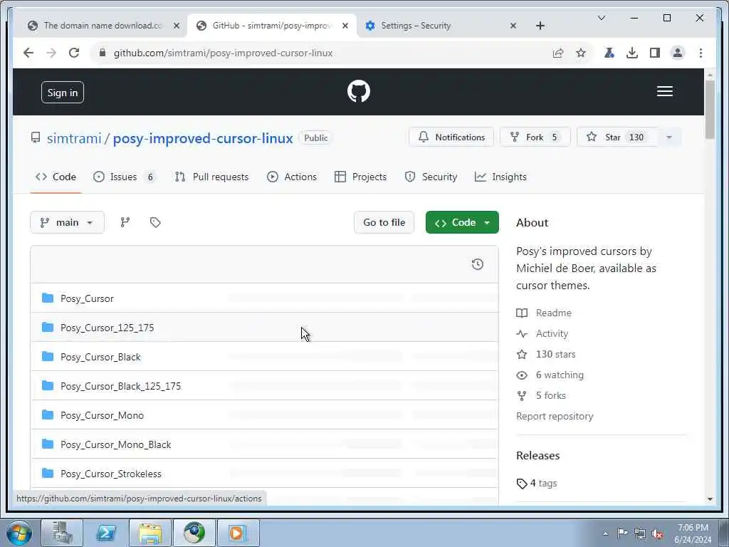Open the Server Manager taskbar icon

coord(62,533)
